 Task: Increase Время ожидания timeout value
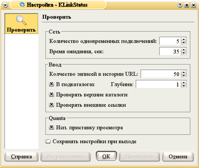click(184, 50)
